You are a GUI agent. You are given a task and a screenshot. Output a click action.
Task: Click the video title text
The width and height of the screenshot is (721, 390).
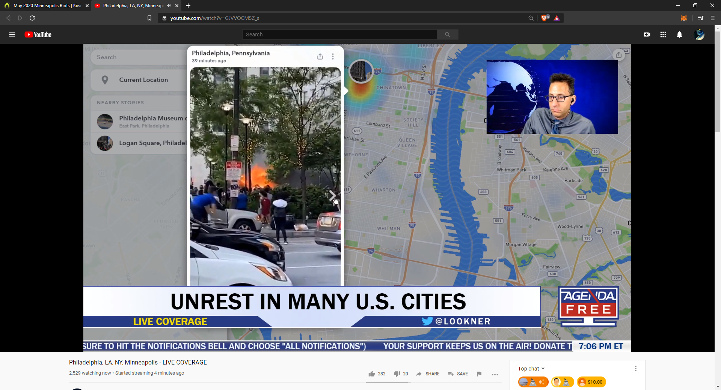138,362
